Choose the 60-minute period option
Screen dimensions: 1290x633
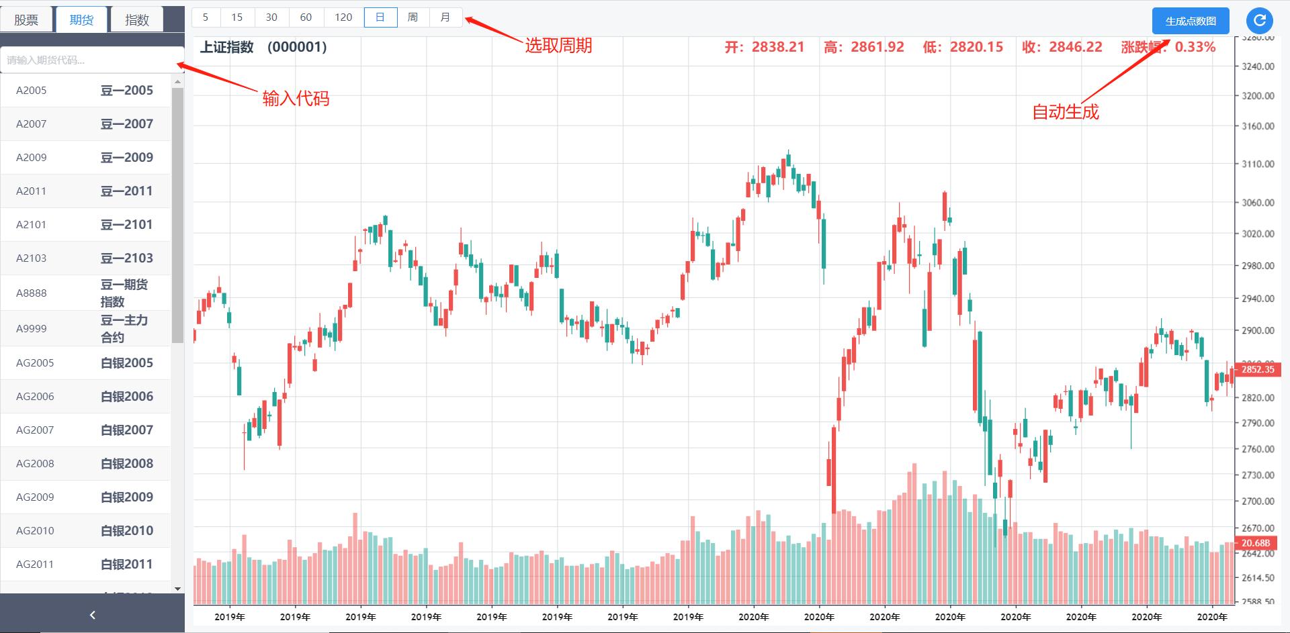[x=306, y=17]
